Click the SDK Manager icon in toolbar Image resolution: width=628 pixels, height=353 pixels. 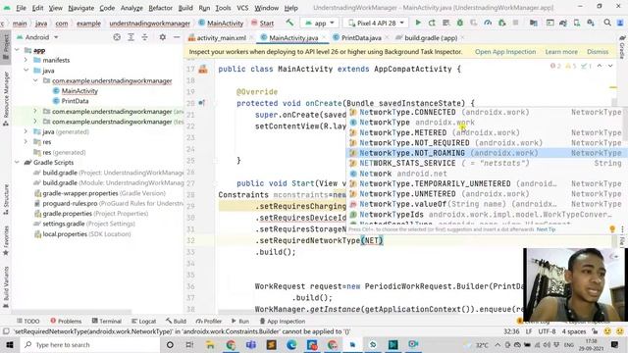pos(591,23)
